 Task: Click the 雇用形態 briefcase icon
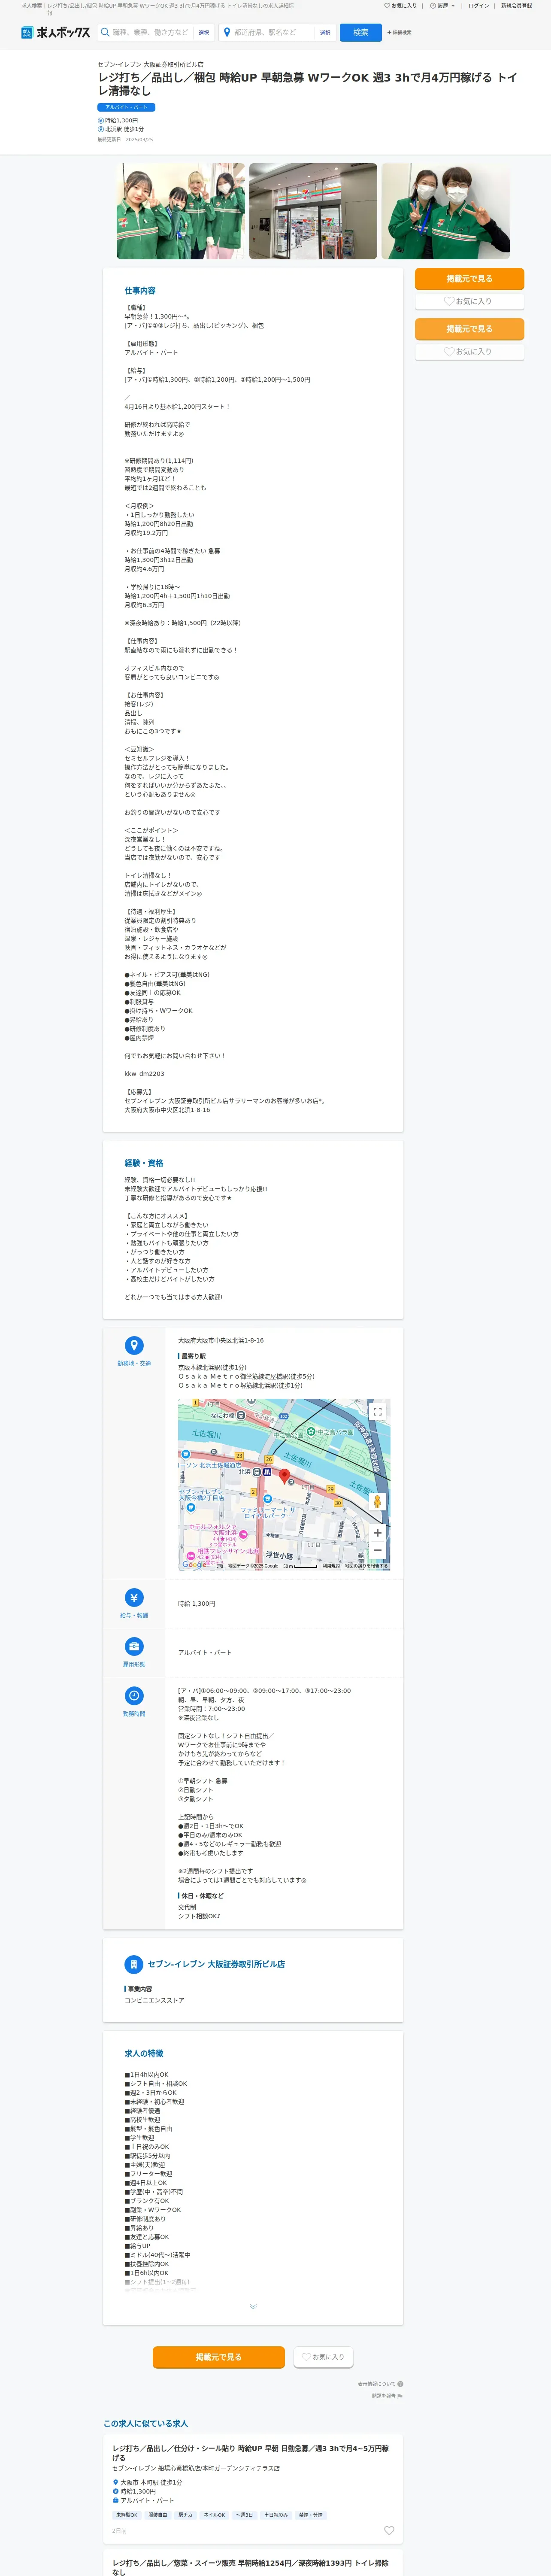133,1647
